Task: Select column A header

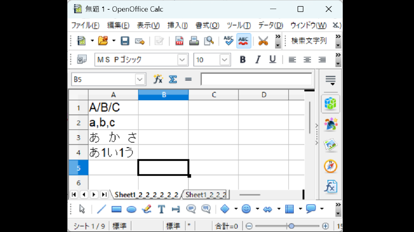Action: [x=113, y=95]
